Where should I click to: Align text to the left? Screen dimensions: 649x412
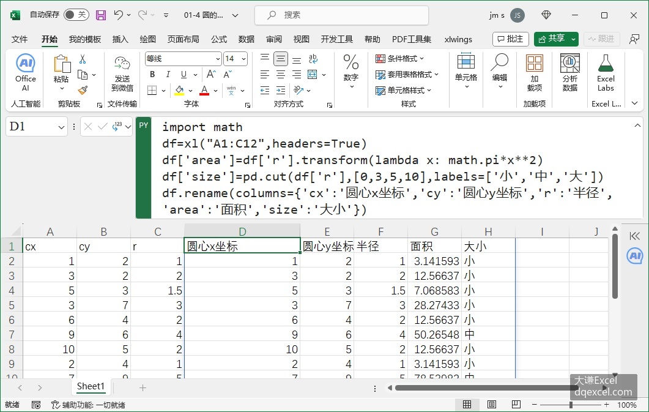pos(264,75)
